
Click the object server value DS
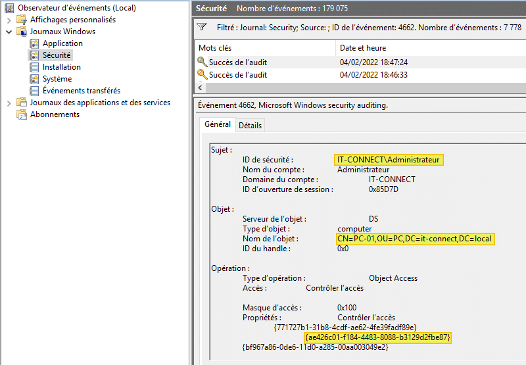(x=373, y=219)
